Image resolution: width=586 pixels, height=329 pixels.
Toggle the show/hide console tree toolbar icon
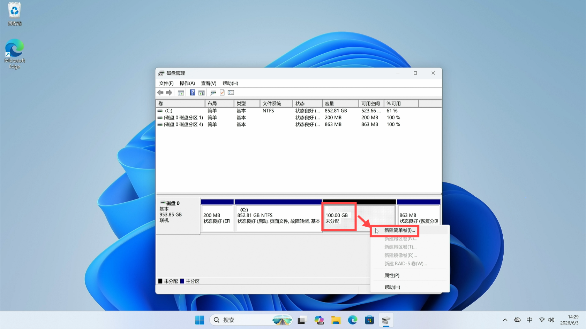(x=181, y=93)
